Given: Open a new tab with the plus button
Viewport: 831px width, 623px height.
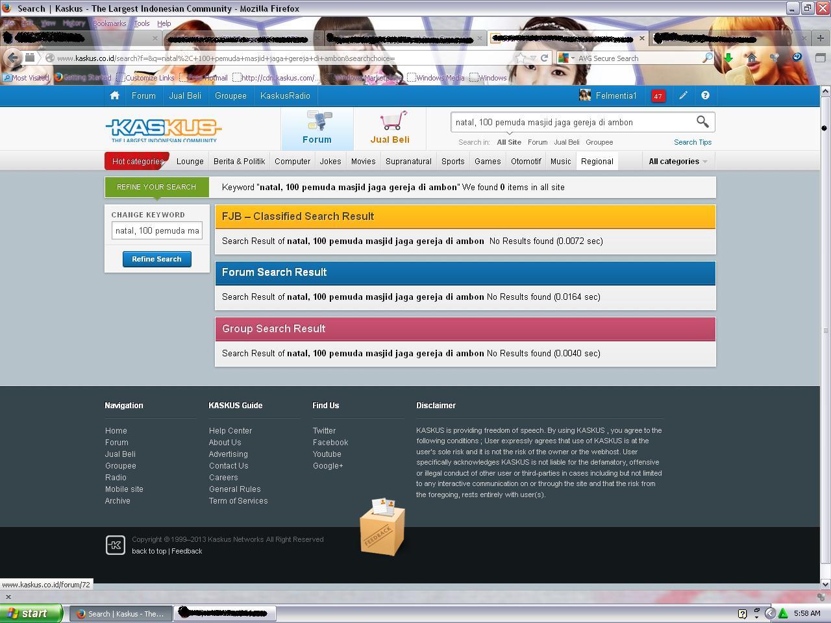Looking at the screenshot, I should [820, 38].
